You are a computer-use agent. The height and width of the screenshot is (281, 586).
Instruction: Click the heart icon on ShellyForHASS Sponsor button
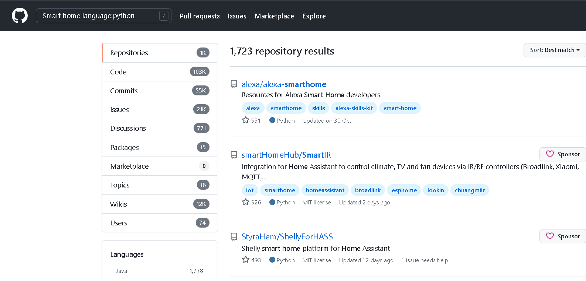click(550, 236)
